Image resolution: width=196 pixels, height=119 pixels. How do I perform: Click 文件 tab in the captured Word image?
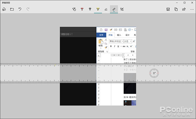pyautogui.click(x=101, y=35)
